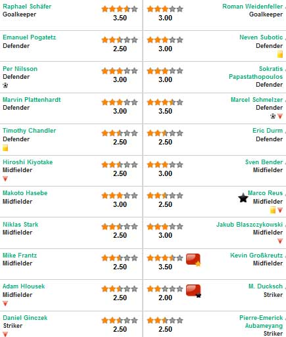Click red card icon in M. Ducksch row

click(x=193, y=291)
